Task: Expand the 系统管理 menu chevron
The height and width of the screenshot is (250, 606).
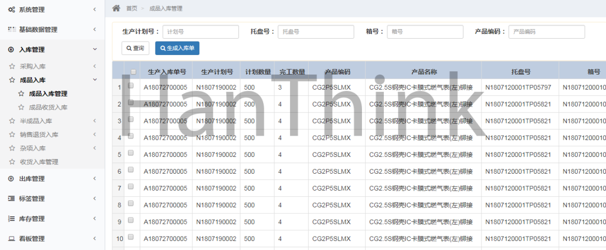Action: [94, 10]
